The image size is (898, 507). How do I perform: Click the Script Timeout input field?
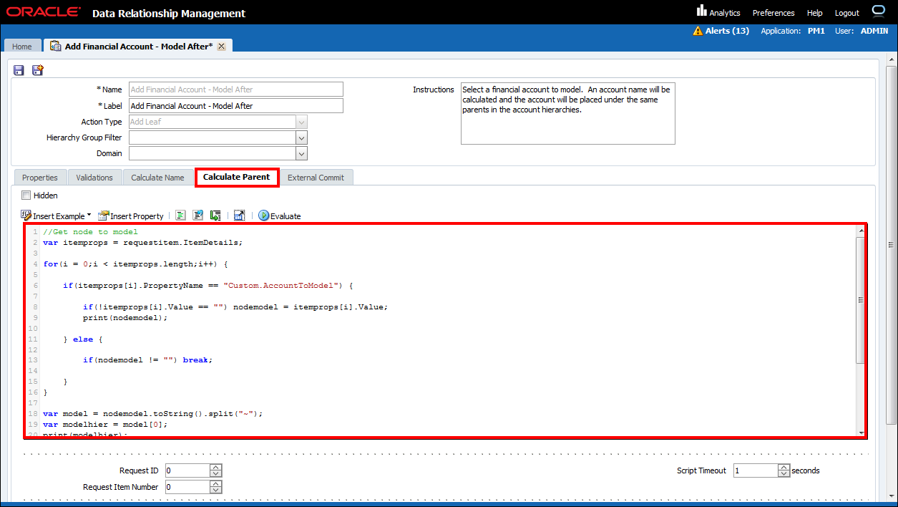click(x=756, y=470)
